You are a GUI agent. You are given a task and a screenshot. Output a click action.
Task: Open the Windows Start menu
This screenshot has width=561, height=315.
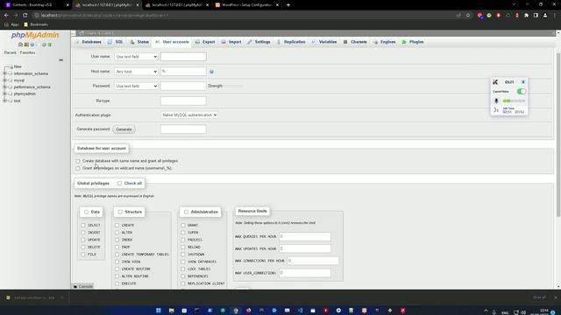(159, 311)
